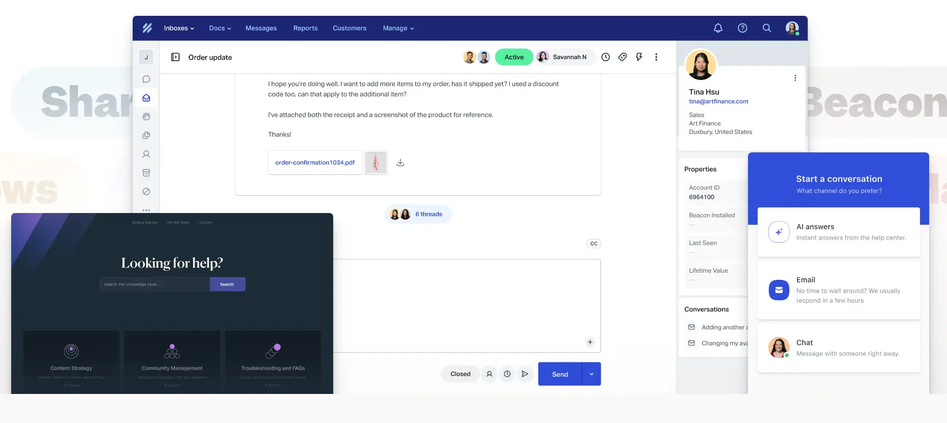Open order-confirmation1034.pdf attachment link

click(x=315, y=163)
